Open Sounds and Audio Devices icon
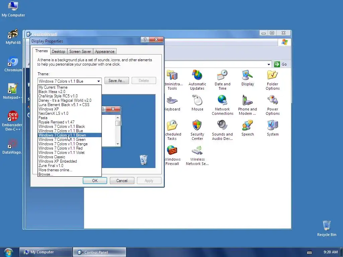The width and height of the screenshot is (343, 257). coord(222,130)
